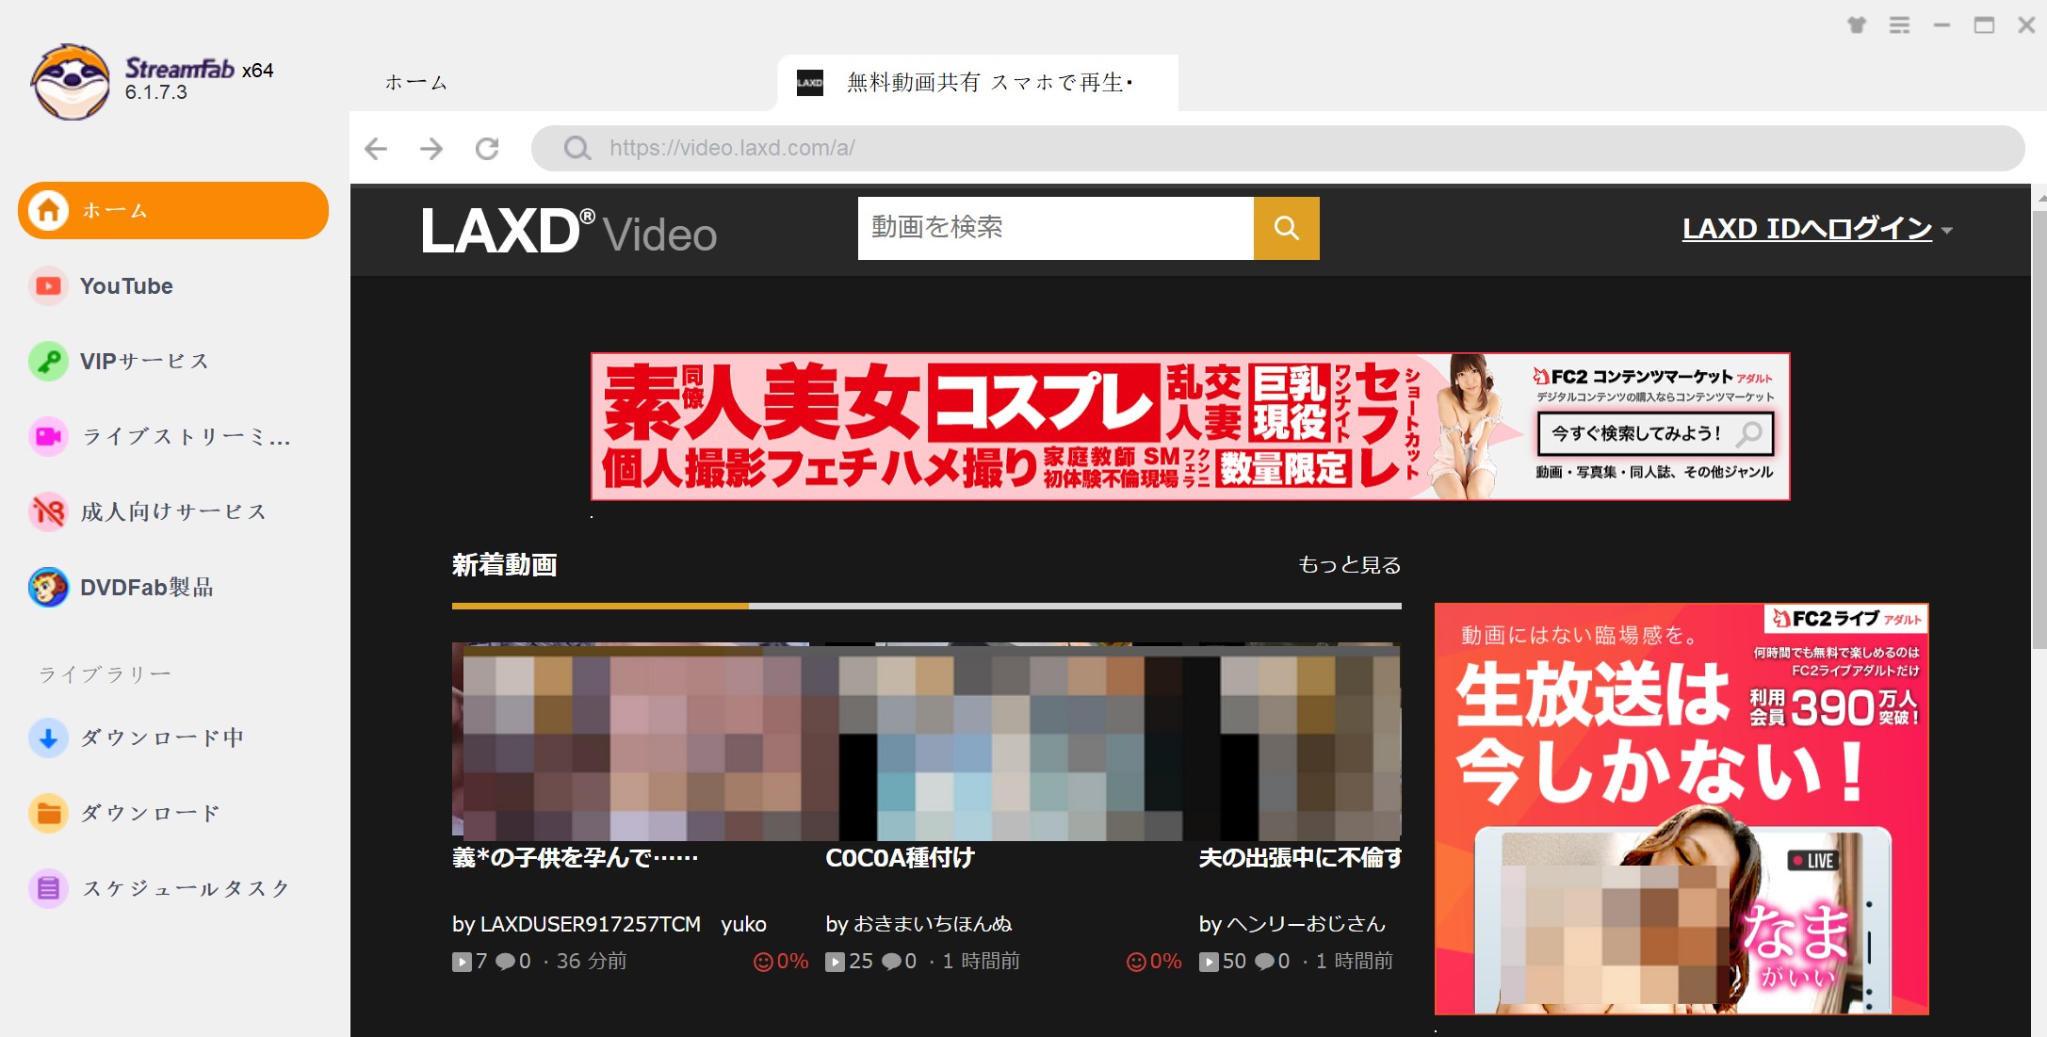Screen dimensions: 2047x1037
Task: Open DVDFab製品 section
Action: pyautogui.click(x=147, y=588)
